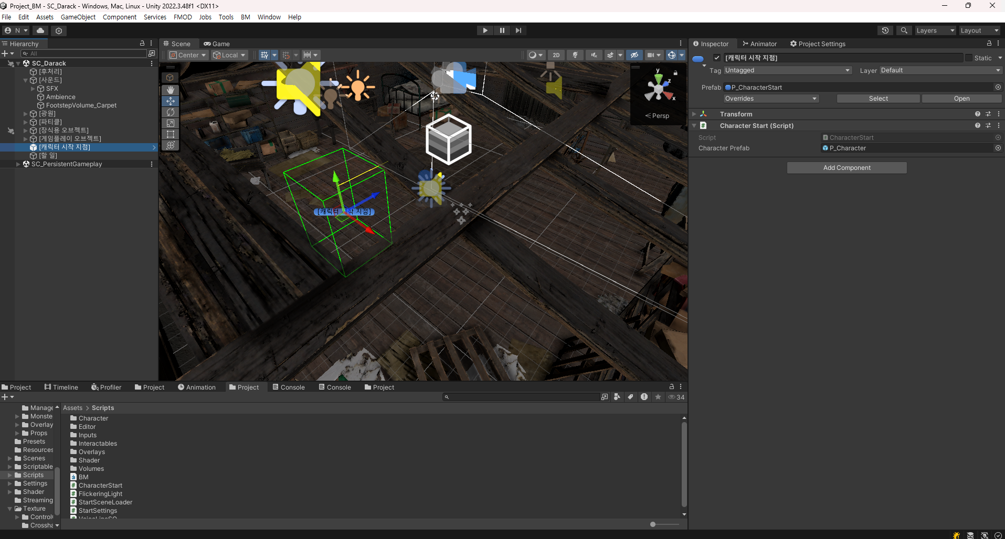Switch to the Game tab
The height and width of the screenshot is (539, 1005).
[217, 44]
